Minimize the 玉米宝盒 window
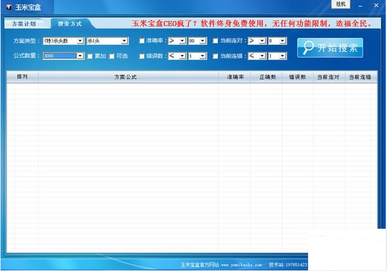 (361, 5)
